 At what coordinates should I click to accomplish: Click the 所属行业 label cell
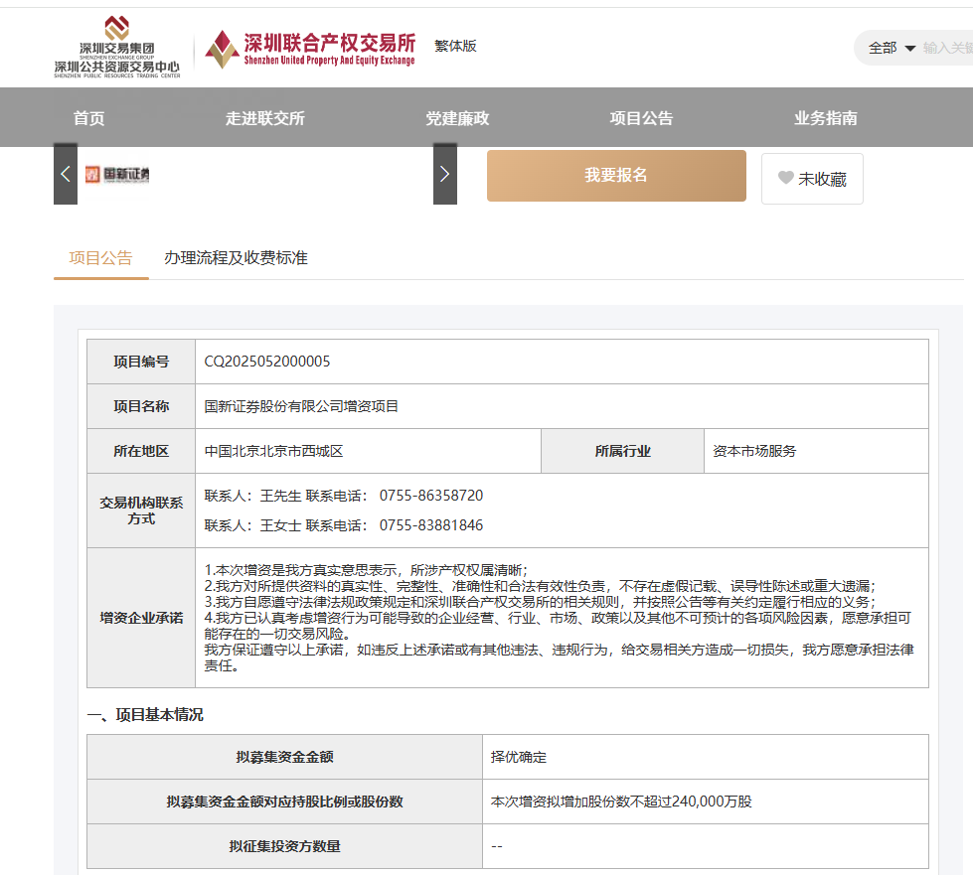(622, 451)
